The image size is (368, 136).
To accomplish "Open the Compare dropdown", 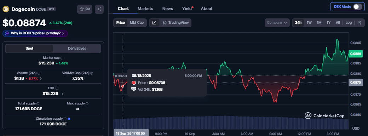I will tap(277, 23).
